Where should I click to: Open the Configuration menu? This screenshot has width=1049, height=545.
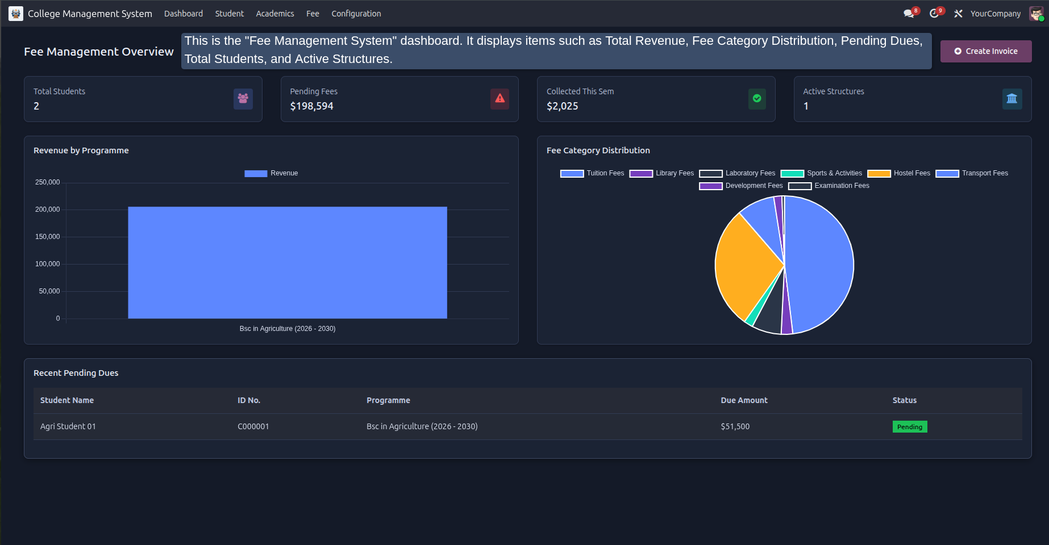tap(356, 14)
